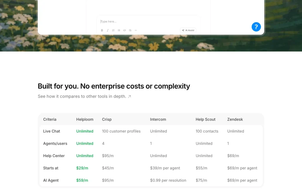This screenshot has height=189, width=302.
Task: Click the AI Assist button
Action: 188,30
